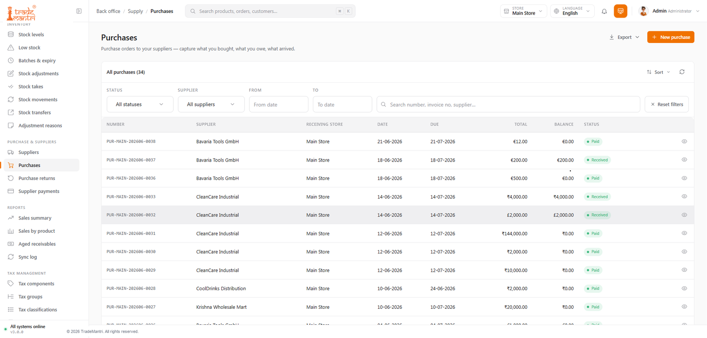Refresh the purchases list
This screenshot has width=707, height=338.
pos(682,72)
